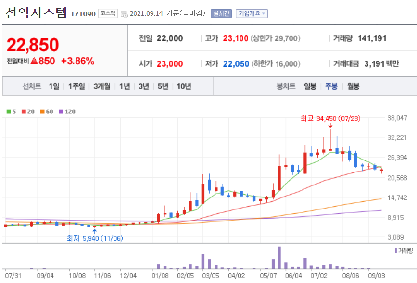Click the 코스닥 market badge next to the stock code

(x=108, y=13)
